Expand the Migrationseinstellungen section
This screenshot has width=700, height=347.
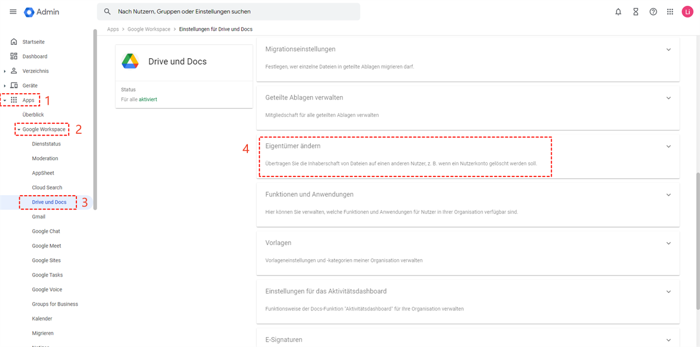(668, 49)
